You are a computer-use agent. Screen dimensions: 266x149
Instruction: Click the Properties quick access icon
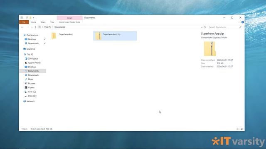[27, 17]
